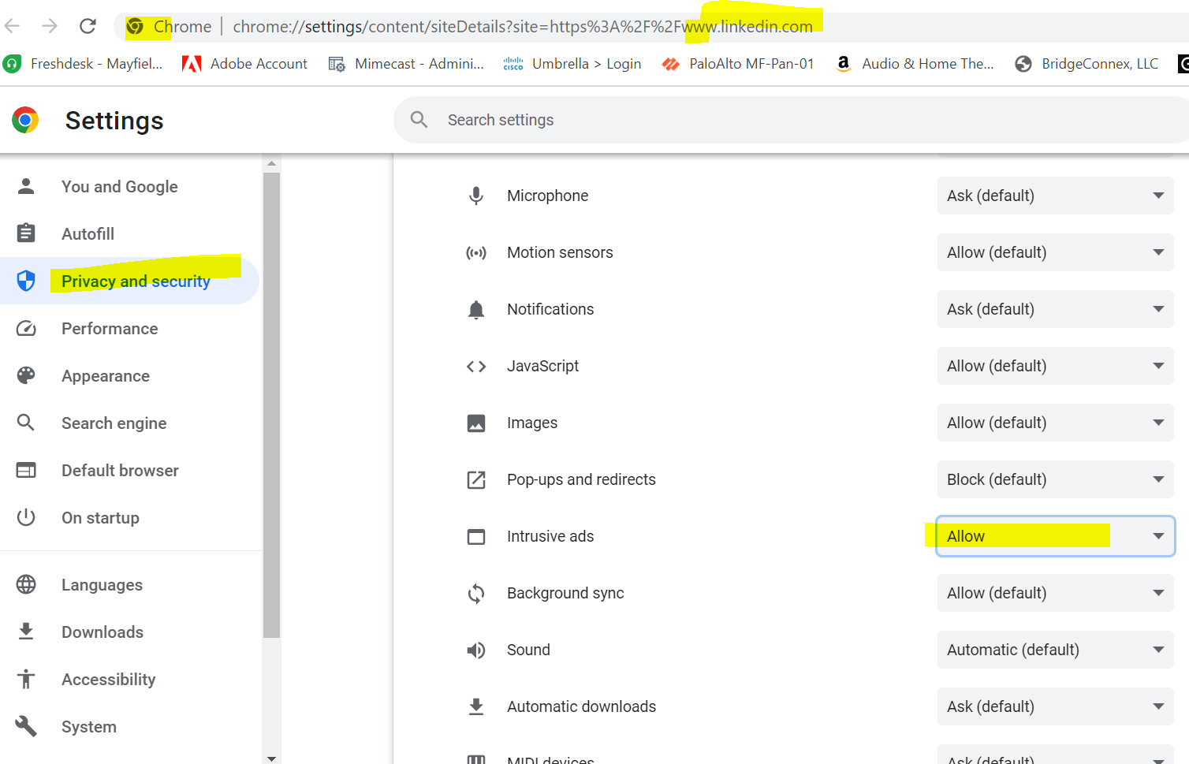Open Default browser settings section
The width and height of the screenshot is (1189, 764).
click(x=120, y=471)
